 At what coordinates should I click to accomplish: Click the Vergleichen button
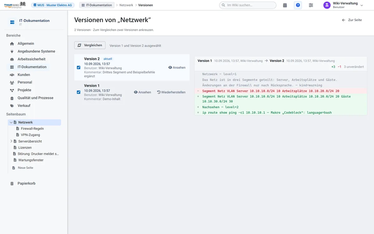coord(90,45)
